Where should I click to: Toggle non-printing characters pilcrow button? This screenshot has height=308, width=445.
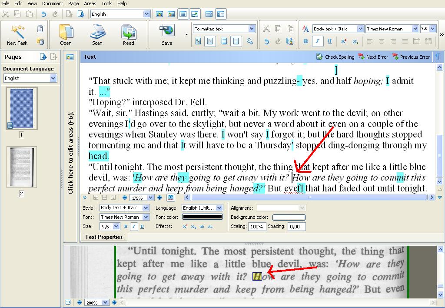(438, 57)
